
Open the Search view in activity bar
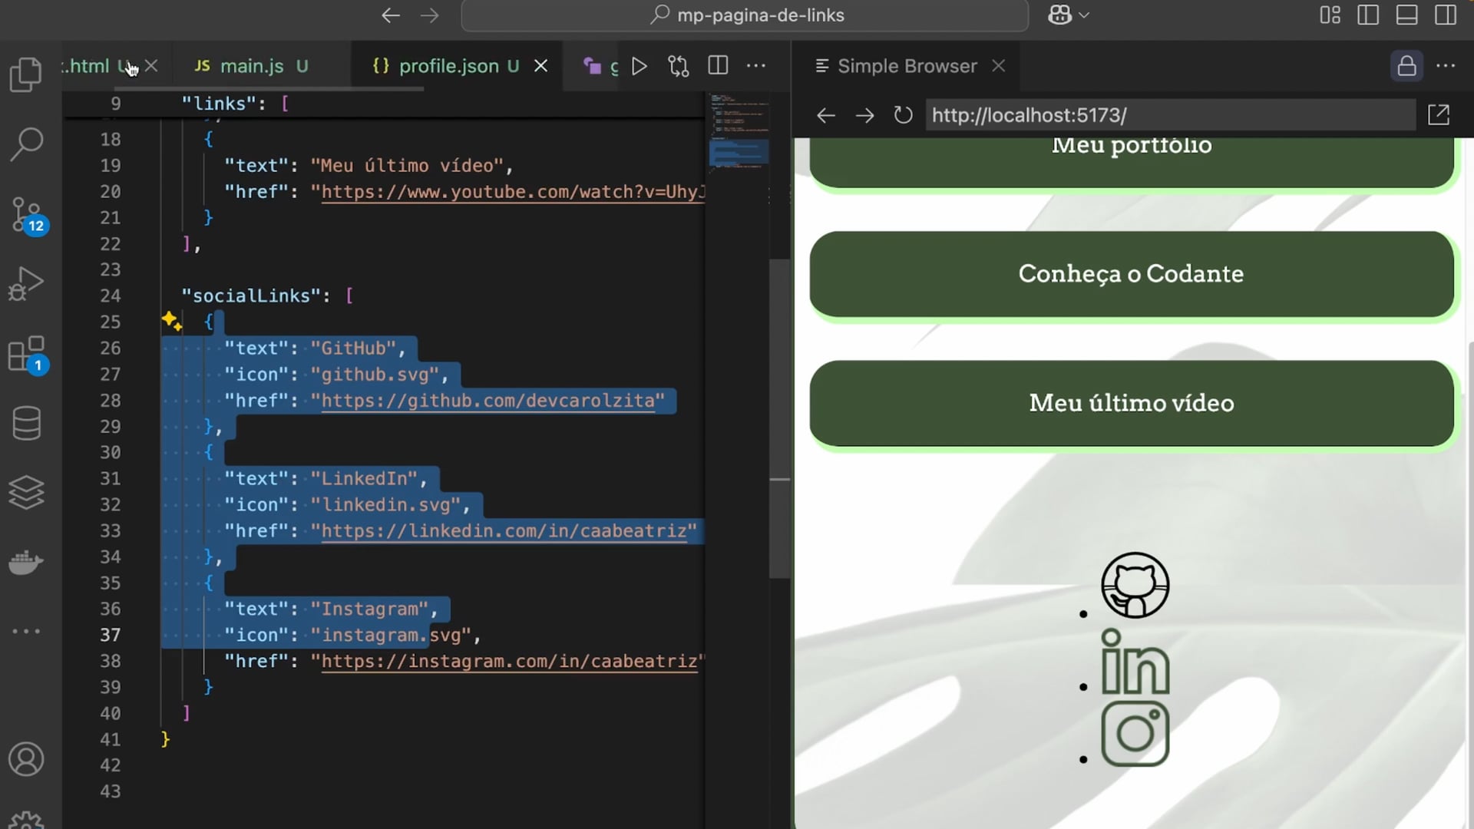click(26, 144)
